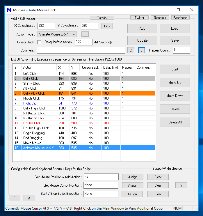Click the Update action button

[142, 40]
